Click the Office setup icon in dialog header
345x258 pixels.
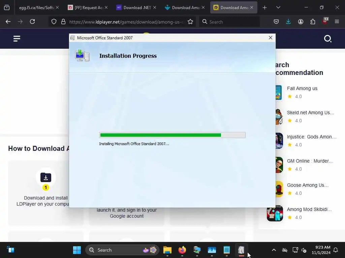click(x=82, y=55)
